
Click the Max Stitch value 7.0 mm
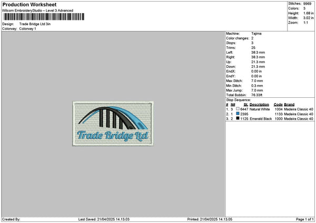(x=257, y=80)
